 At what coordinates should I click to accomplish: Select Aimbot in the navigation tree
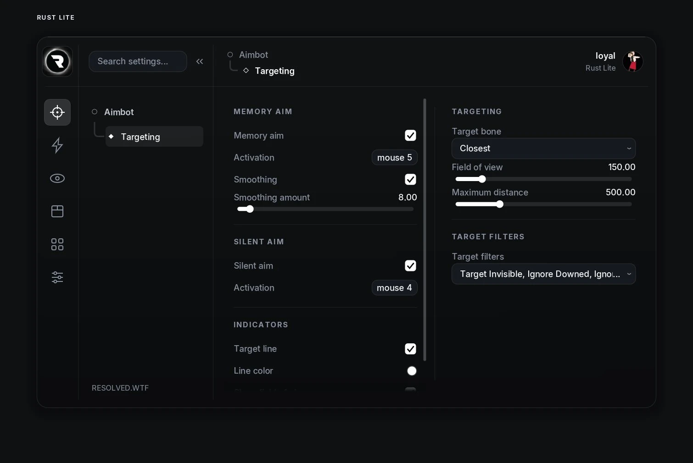[119, 112]
